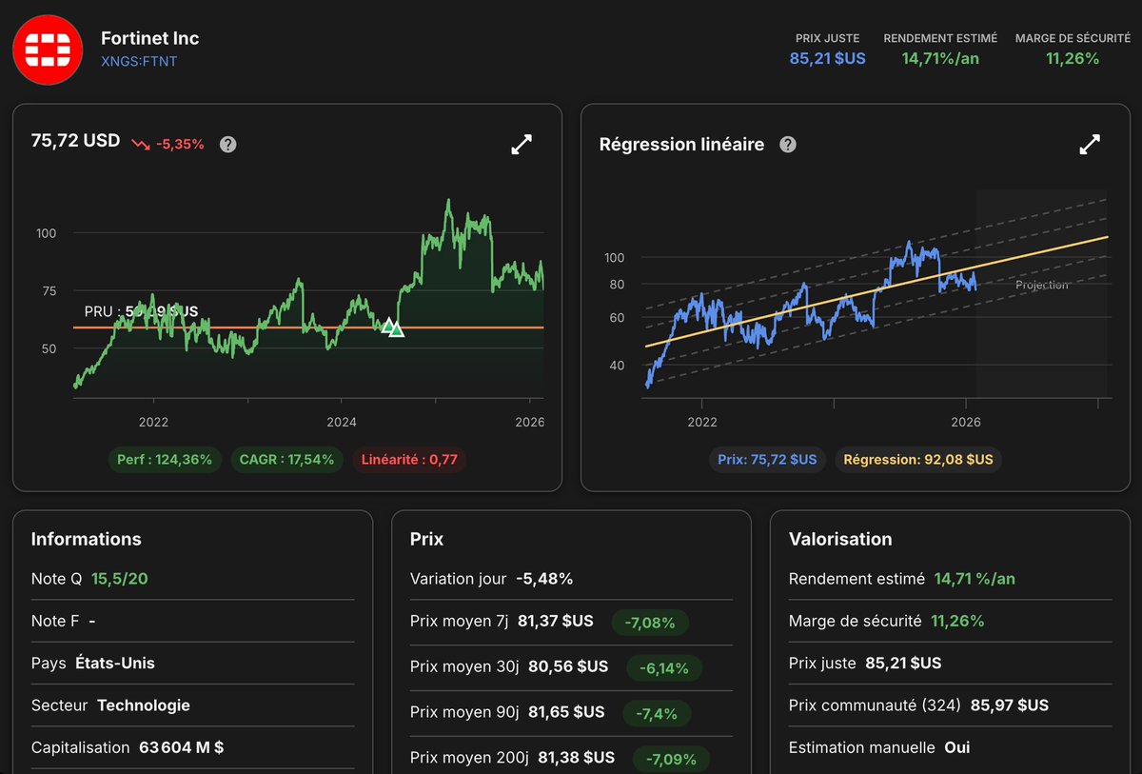Select the red Linéarité : 0,77 badge

tap(408, 459)
